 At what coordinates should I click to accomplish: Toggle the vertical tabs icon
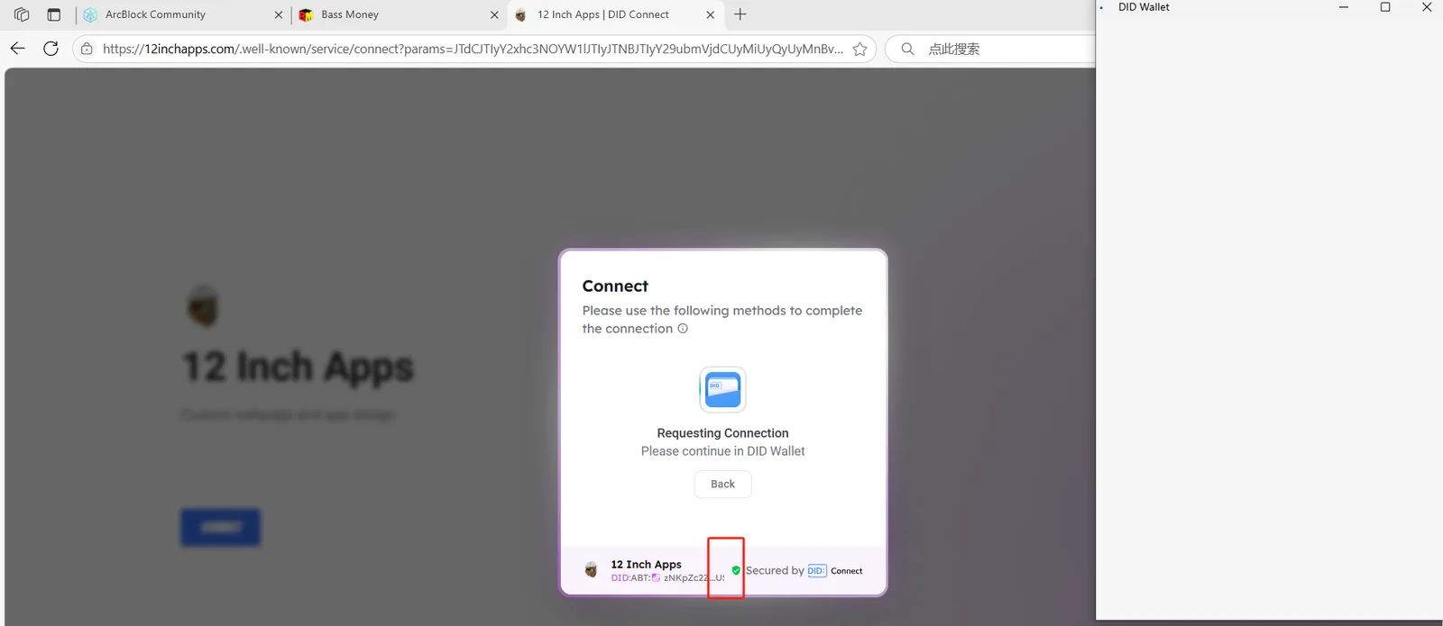click(54, 14)
